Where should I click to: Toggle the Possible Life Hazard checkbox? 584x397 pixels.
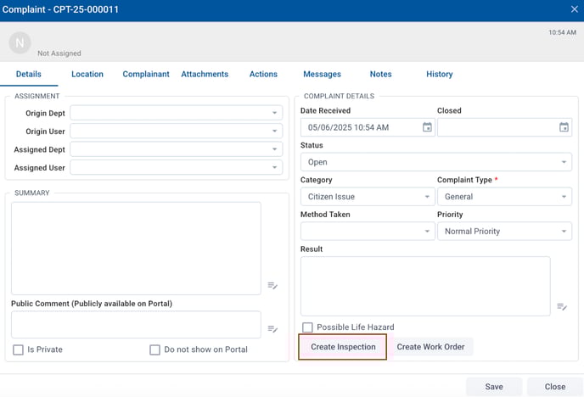click(x=308, y=327)
